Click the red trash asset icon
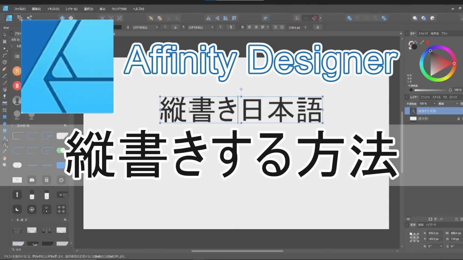Viewport: 463px width, 260px height. (17, 86)
